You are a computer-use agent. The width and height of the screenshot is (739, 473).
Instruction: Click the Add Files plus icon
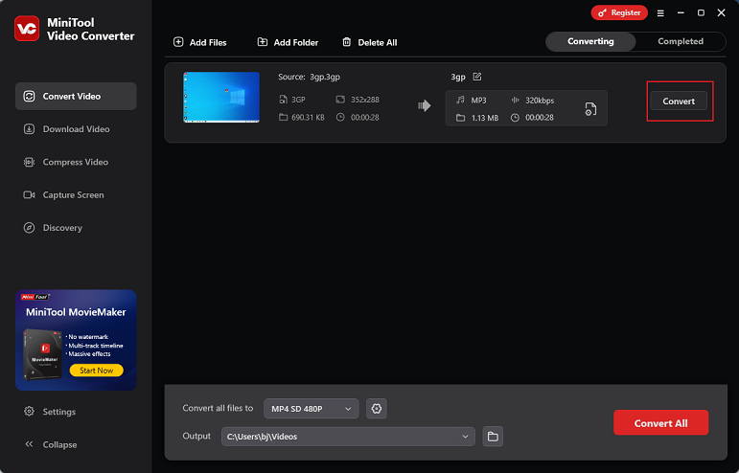[178, 42]
